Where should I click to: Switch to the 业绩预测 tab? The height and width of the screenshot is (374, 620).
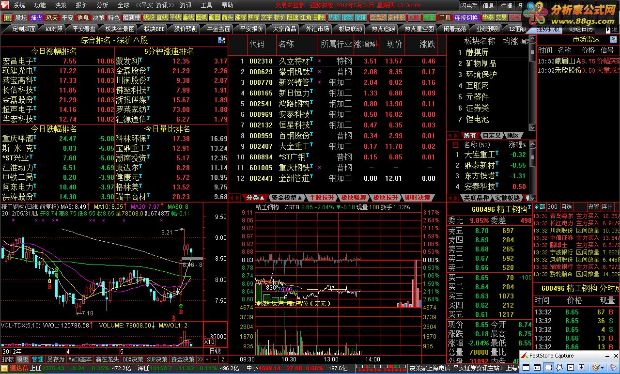tap(488, 29)
